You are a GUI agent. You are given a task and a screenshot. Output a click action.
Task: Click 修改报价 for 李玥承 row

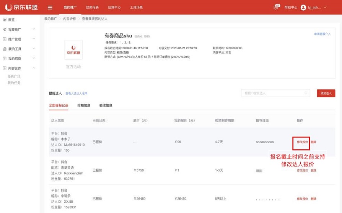pos(302,199)
